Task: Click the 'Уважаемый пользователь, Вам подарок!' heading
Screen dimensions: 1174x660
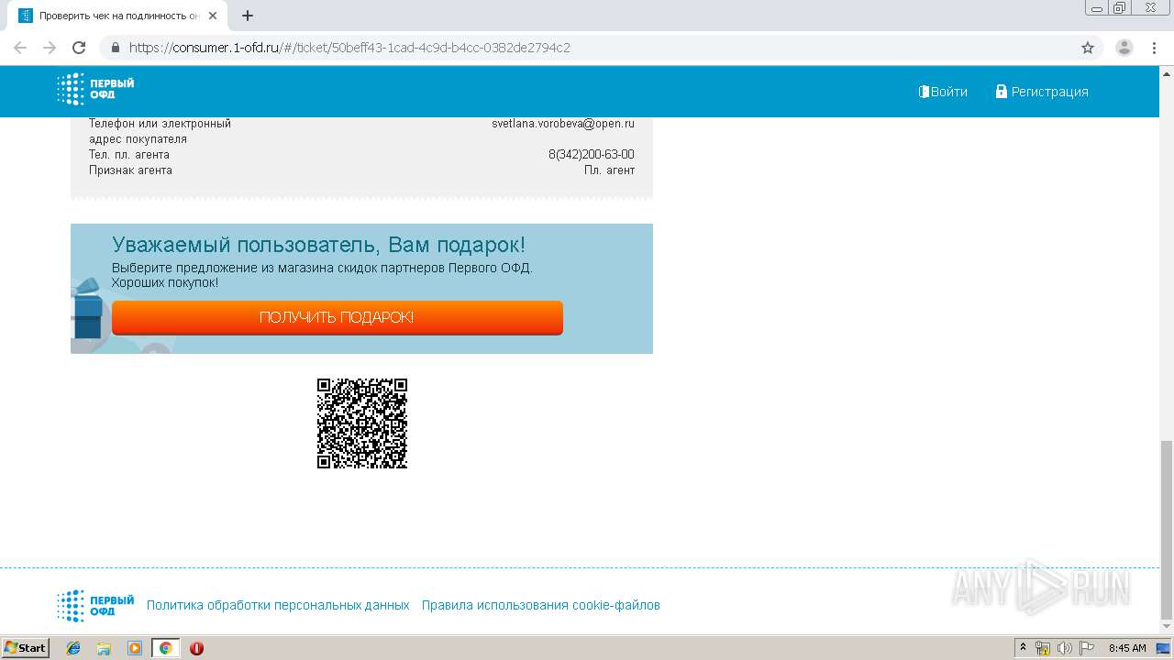Action: [319, 245]
